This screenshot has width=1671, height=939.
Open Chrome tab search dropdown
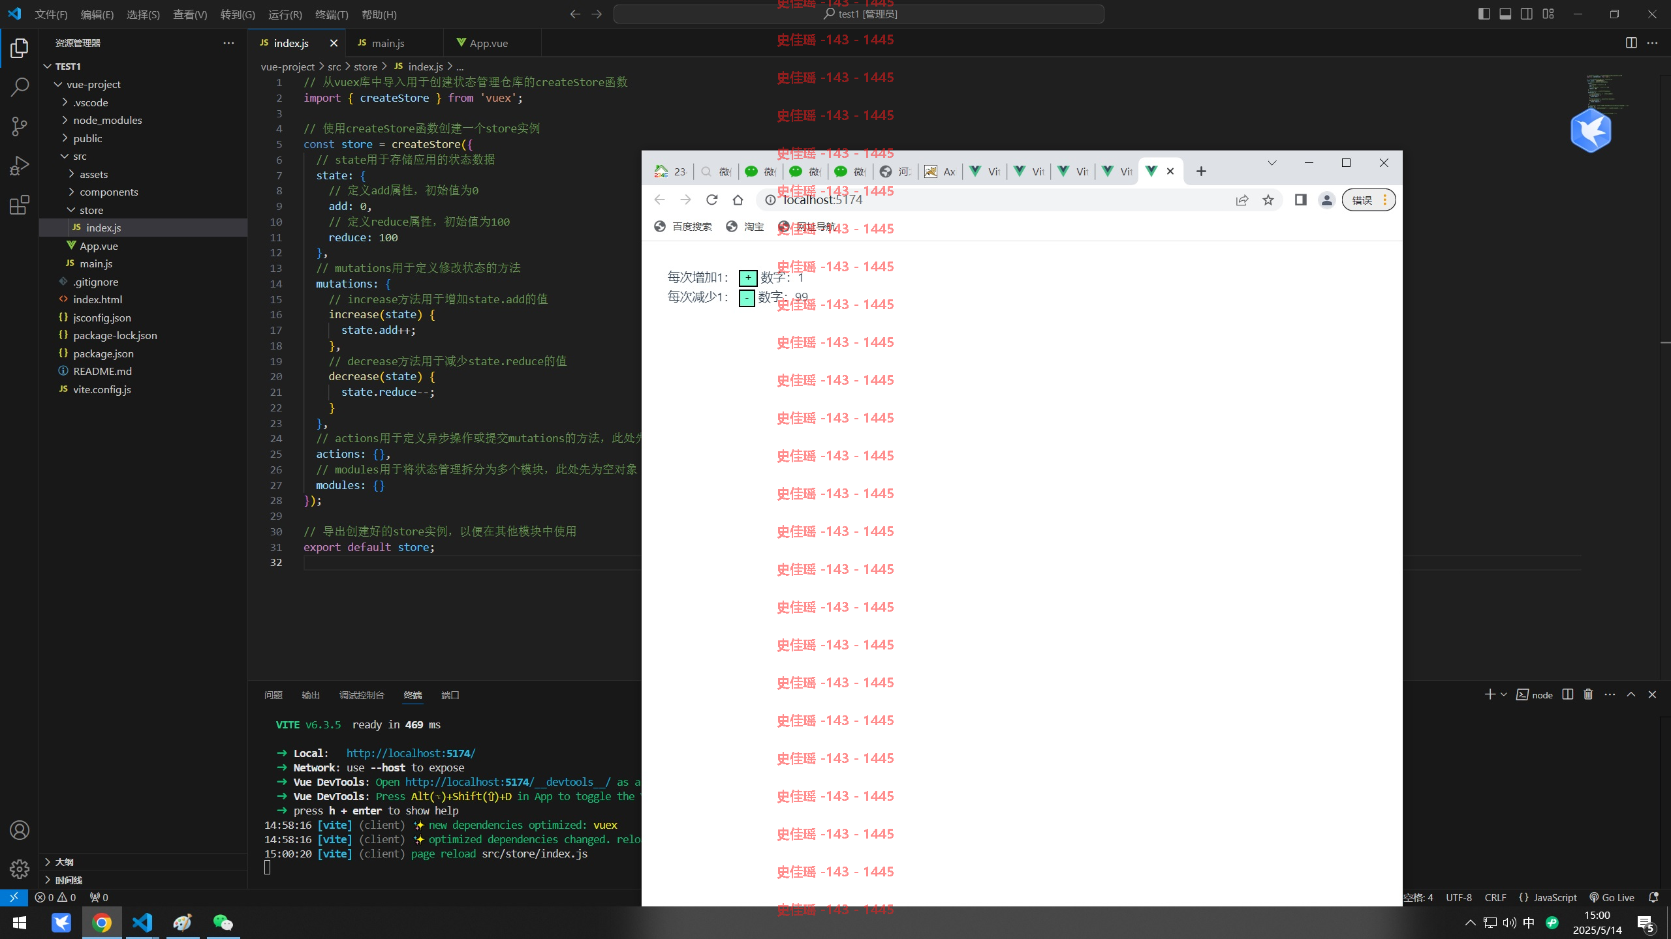tap(1272, 163)
